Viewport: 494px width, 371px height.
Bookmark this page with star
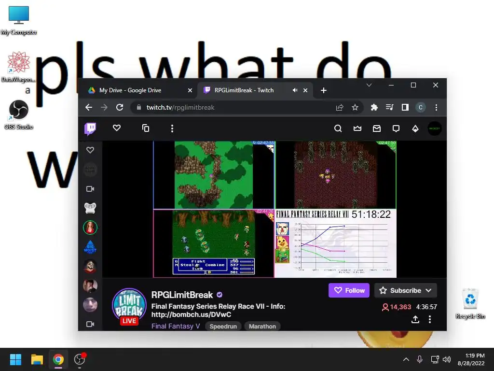(x=355, y=108)
